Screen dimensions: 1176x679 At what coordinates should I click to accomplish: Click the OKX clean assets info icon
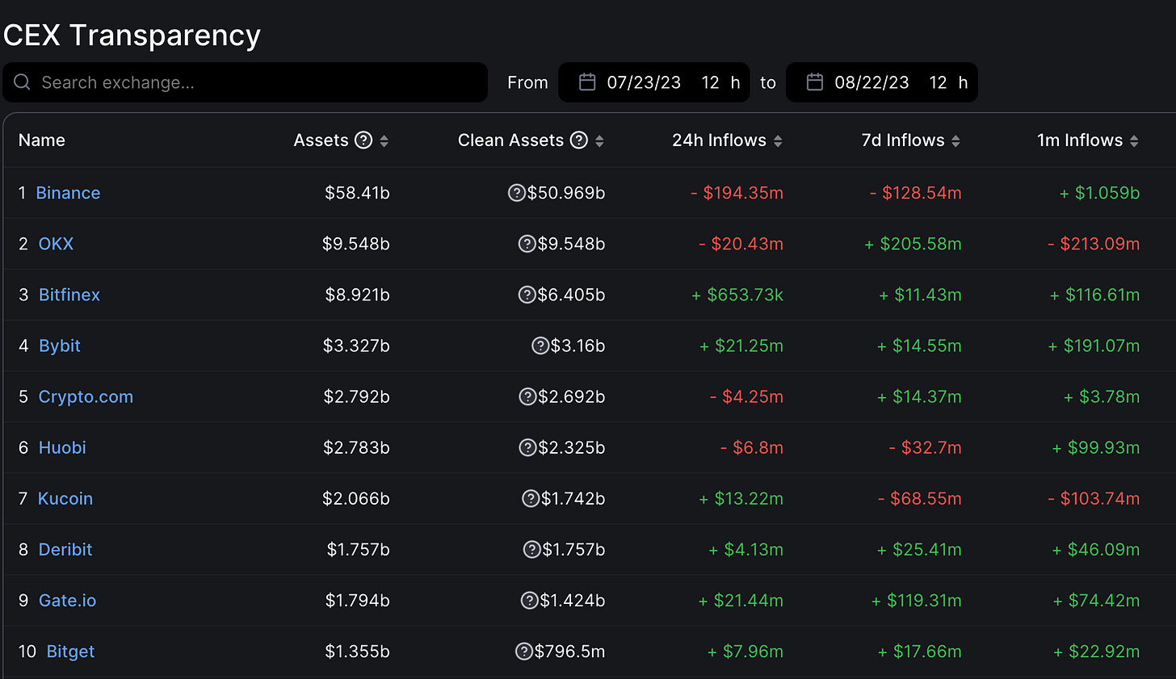[x=527, y=244]
